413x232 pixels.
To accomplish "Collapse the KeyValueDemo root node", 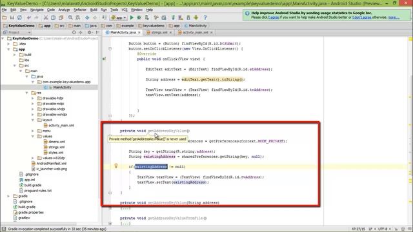I will [x=3, y=39].
